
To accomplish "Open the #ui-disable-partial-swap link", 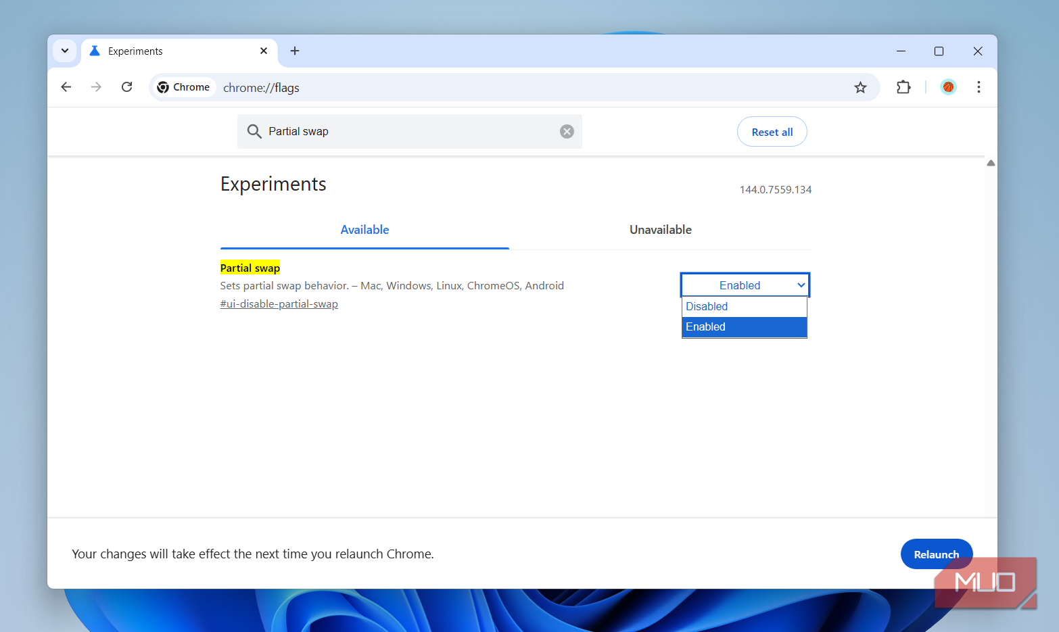I will point(279,304).
